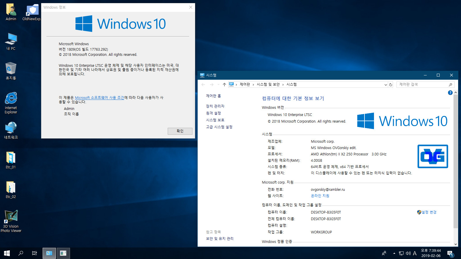Image resolution: width=461 pixels, height=259 pixels.
Task: Minimize the 시스템 window
Action: coord(425,75)
